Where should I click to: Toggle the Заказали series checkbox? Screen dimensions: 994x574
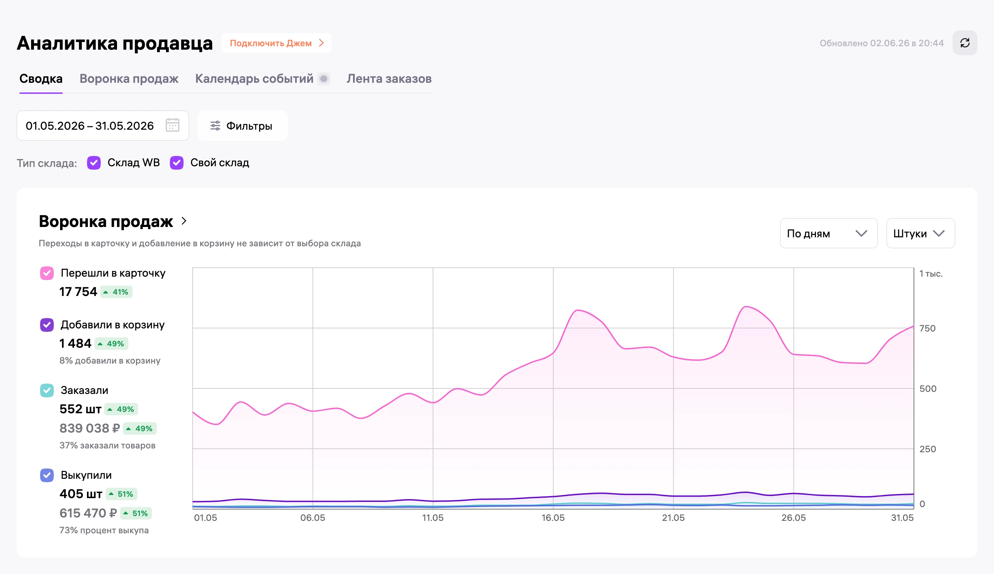[47, 390]
